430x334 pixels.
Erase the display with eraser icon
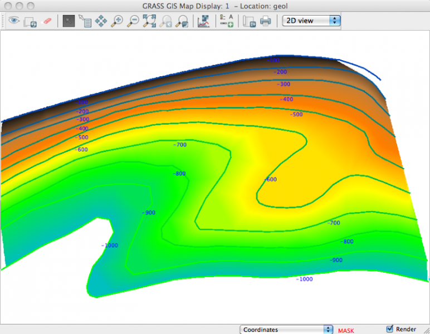pos(47,21)
